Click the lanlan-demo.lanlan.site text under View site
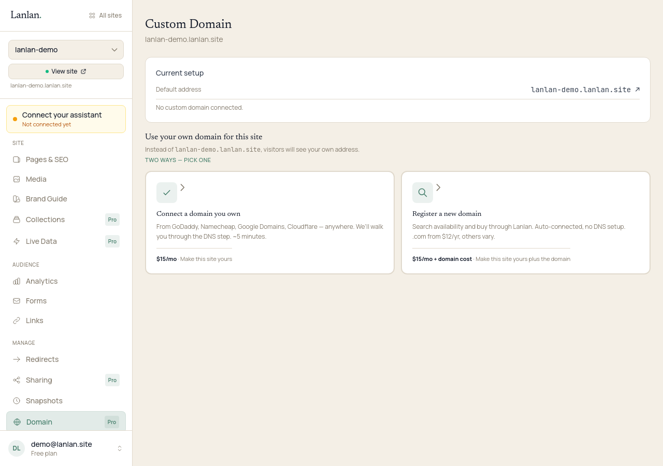The image size is (663, 466). point(41,85)
